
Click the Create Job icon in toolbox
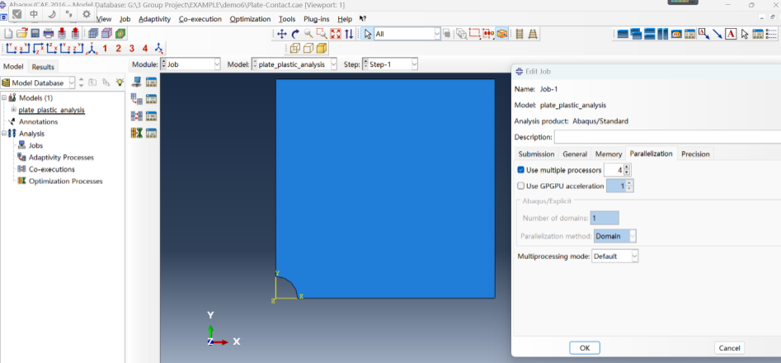click(x=137, y=82)
